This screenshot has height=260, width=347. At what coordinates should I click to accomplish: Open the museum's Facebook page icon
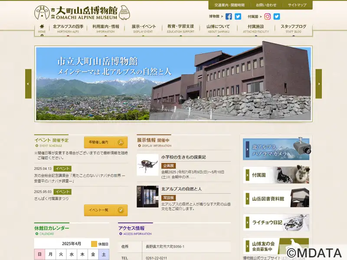click(x=229, y=16)
